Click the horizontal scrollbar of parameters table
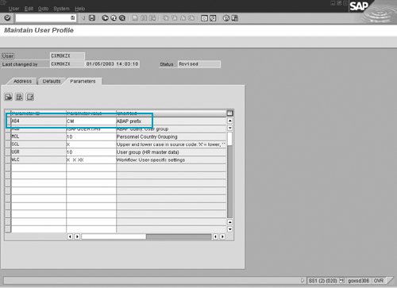Screen dimensions: 397x288 coord(146,236)
